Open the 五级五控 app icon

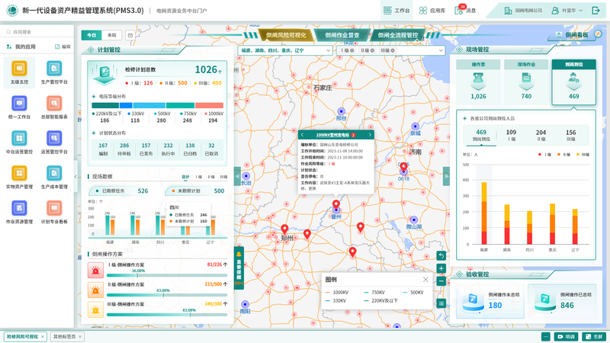pos(19,72)
